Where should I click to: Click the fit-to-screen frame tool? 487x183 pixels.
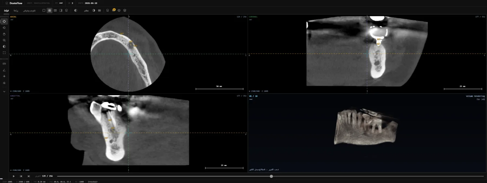[x=4, y=53]
